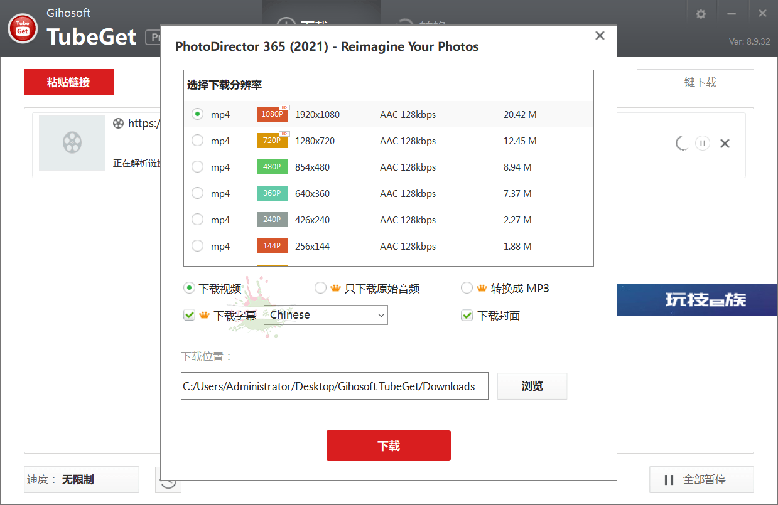Choose the 下载视频 radio option
The height and width of the screenshot is (505, 778).
[x=189, y=288]
